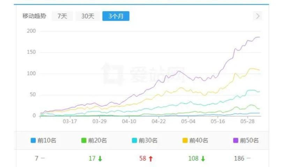Image resolution: width=285 pixels, height=167 pixels.
Task: Toggle the blue 前10名 legend swatch
Action: point(33,141)
